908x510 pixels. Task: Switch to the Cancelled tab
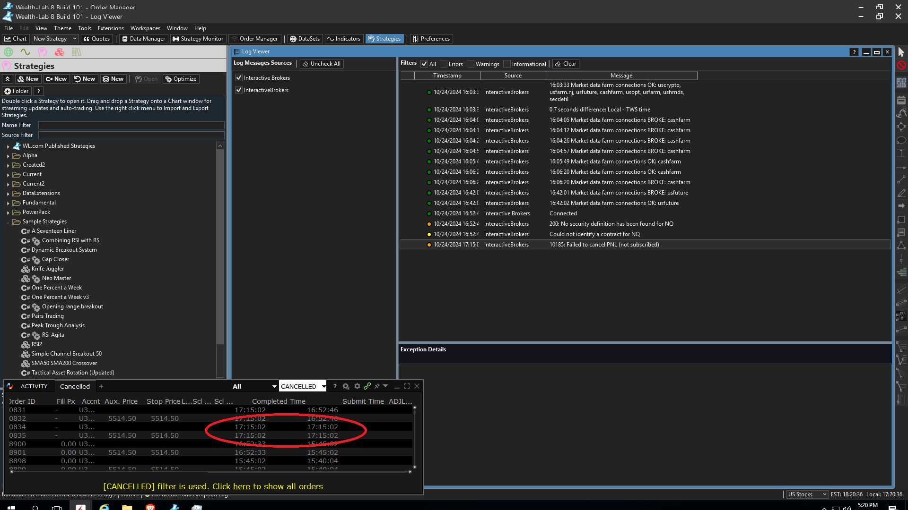[75, 386]
